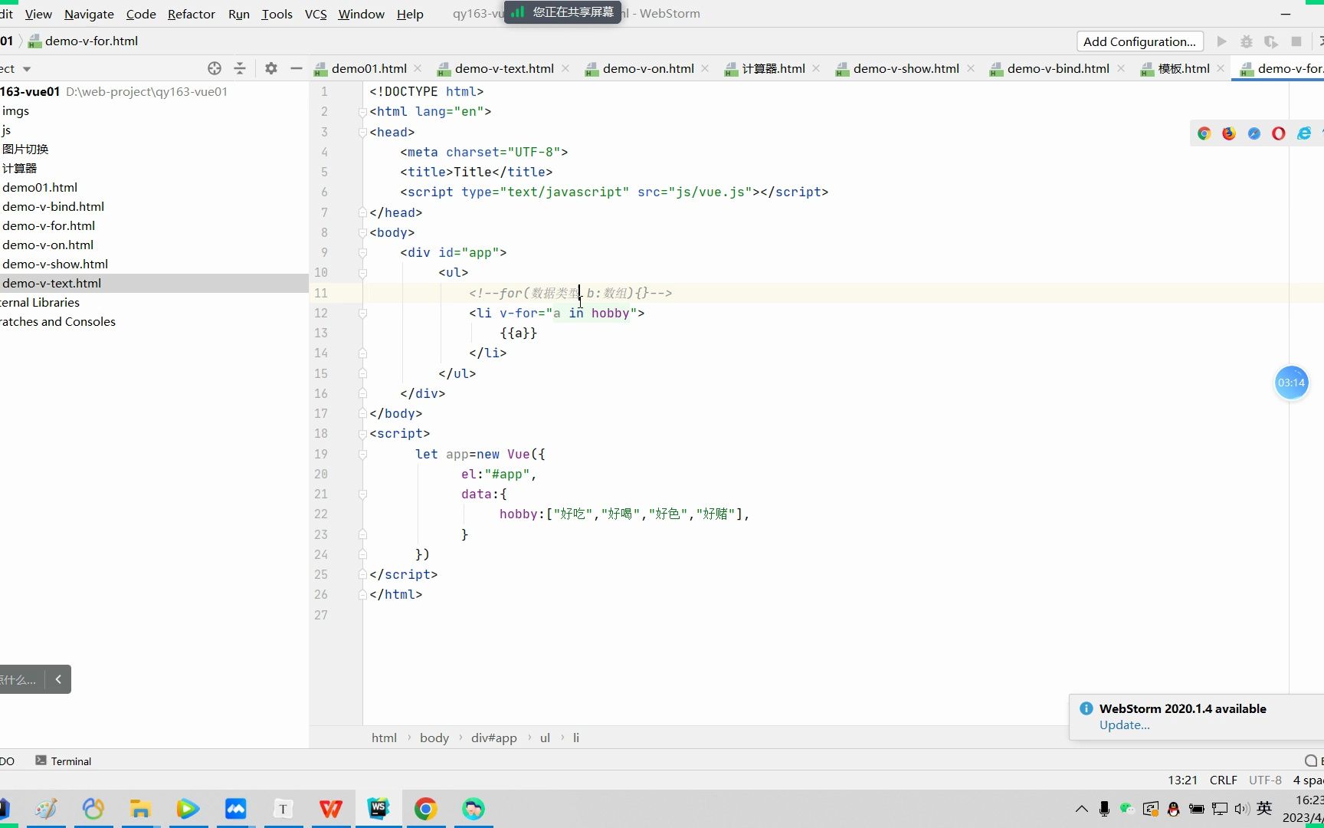Viewport: 1324px width, 828px height.
Task: Open in Firefox browser preview icon
Action: 1229,133
